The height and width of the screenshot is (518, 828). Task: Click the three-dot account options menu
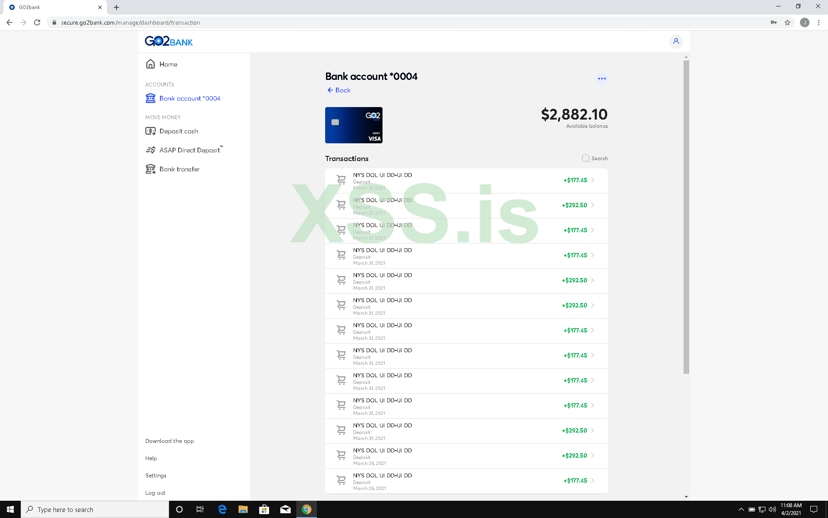click(602, 79)
